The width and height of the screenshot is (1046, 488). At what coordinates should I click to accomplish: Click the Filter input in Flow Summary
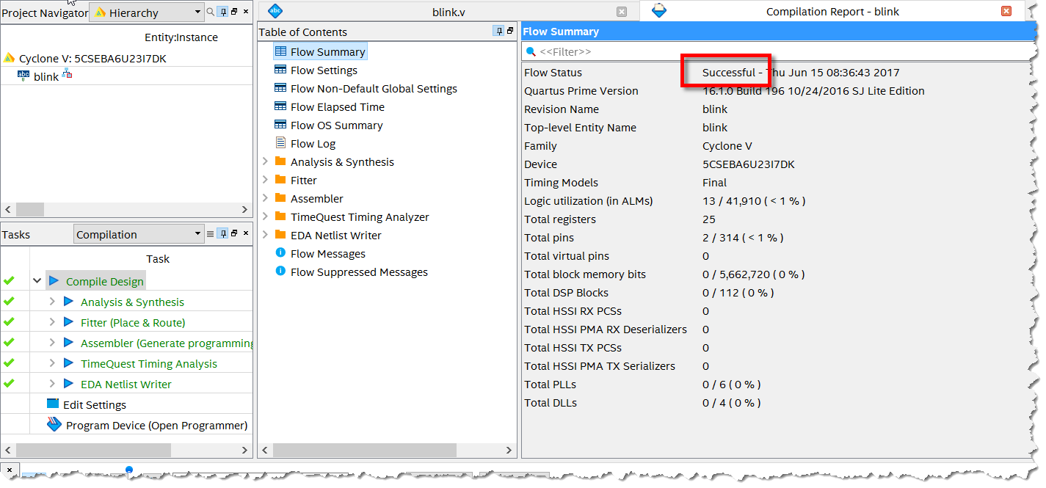click(x=780, y=51)
